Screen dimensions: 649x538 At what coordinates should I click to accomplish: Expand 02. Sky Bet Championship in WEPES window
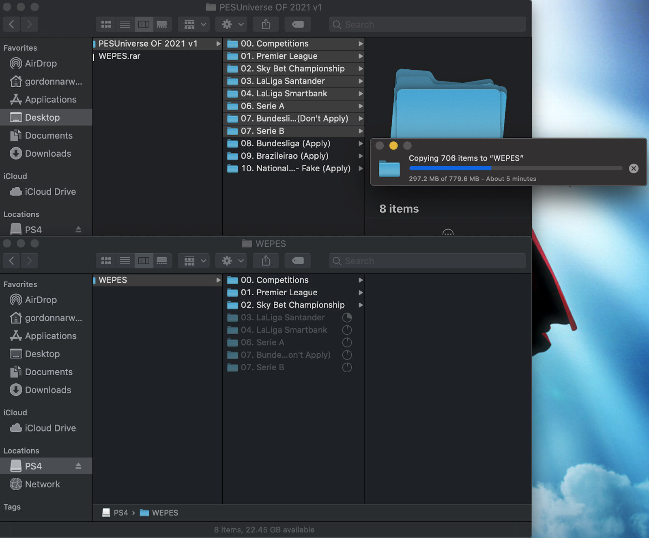pyautogui.click(x=361, y=305)
